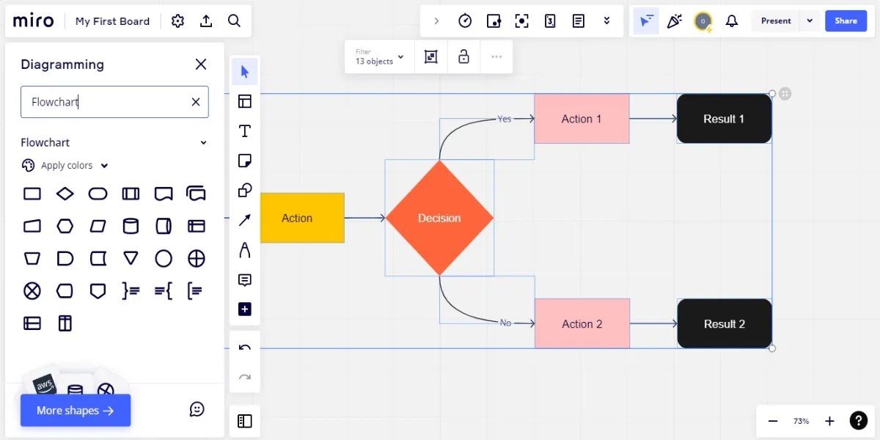Select the Text tool

[x=244, y=131]
